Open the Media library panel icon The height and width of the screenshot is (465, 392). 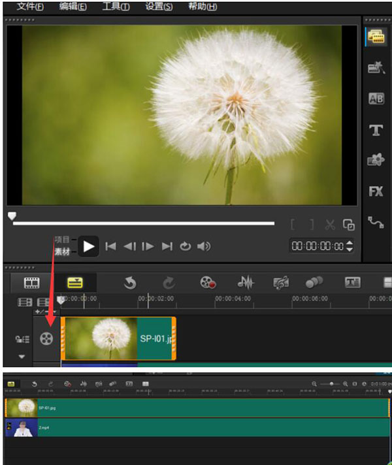376,37
